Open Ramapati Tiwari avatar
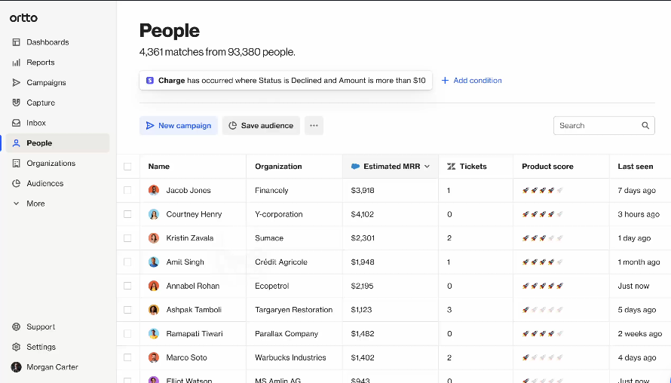This screenshot has height=383, width=671. pos(154,333)
